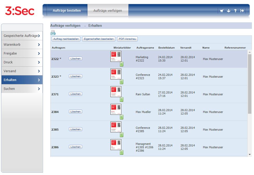This screenshot has width=254, height=175.
Task: Click the printer icon above the order list
Action: point(53,33)
